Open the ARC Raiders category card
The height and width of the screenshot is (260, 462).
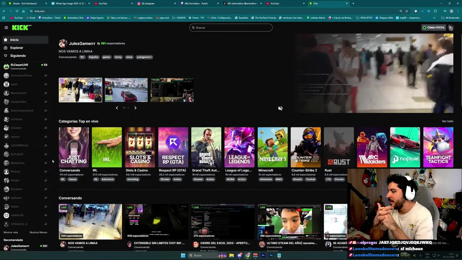(x=372, y=147)
